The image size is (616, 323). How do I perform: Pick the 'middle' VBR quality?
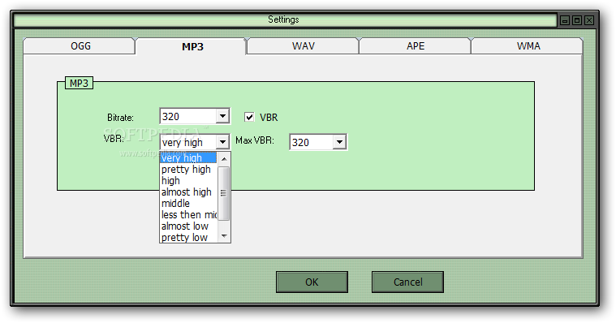pos(188,204)
